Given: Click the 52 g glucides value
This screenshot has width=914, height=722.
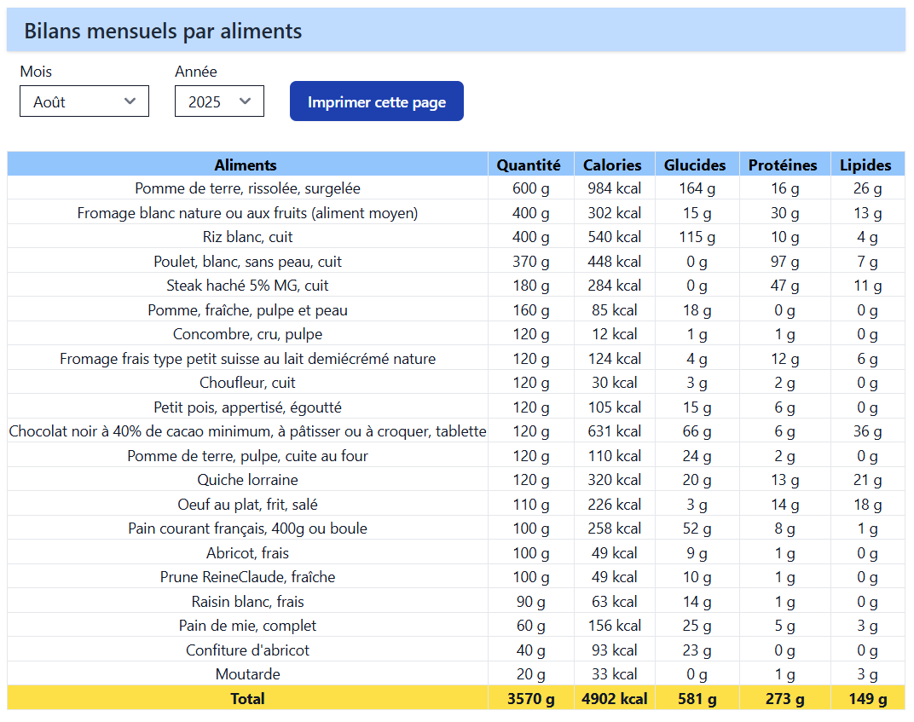Looking at the screenshot, I should (697, 529).
